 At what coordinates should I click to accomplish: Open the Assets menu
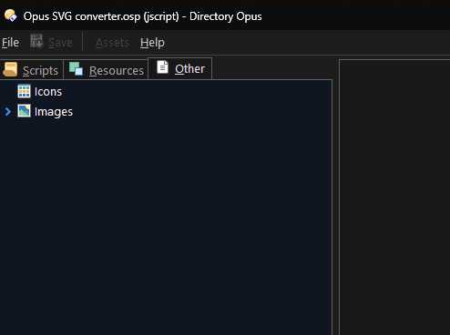112,43
